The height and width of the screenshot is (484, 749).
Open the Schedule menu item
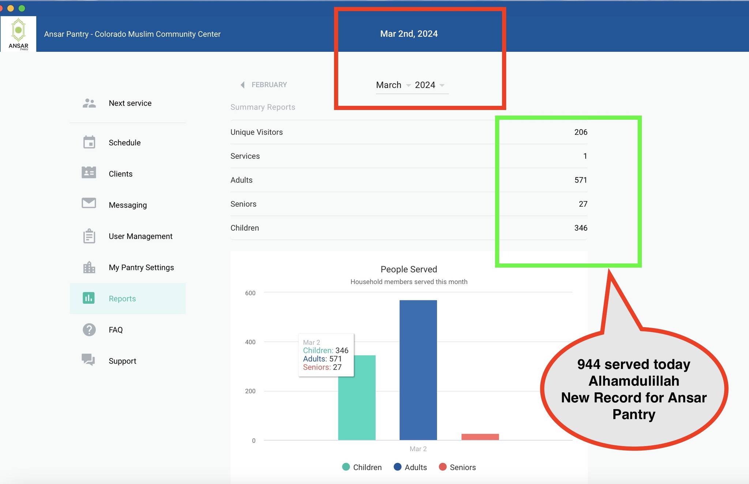(x=124, y=143)
